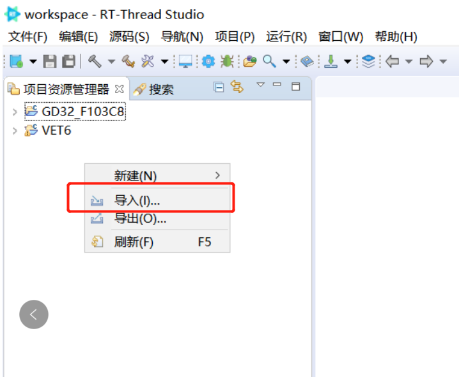The width and height of the screenshot is (459, 377).
Task: Open the wrench tools dropdown arrow
Action: [165, 61]
